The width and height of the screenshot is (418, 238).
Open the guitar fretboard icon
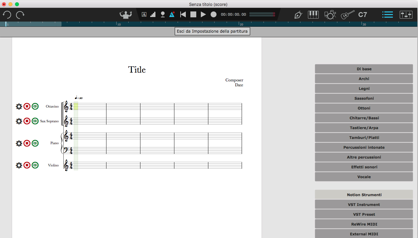click(x=347, y=15)
